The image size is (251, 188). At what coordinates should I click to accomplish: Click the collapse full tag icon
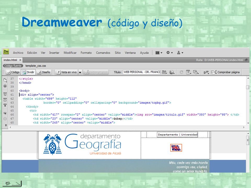point(5,94)
